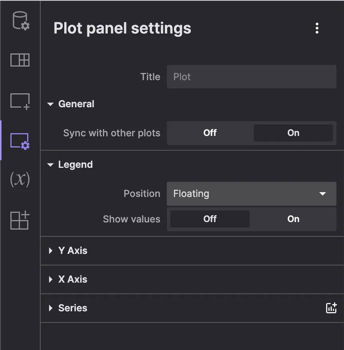Click the Plot panel settings heading
The width and height of the screenshot is (344, 350).
122,28
